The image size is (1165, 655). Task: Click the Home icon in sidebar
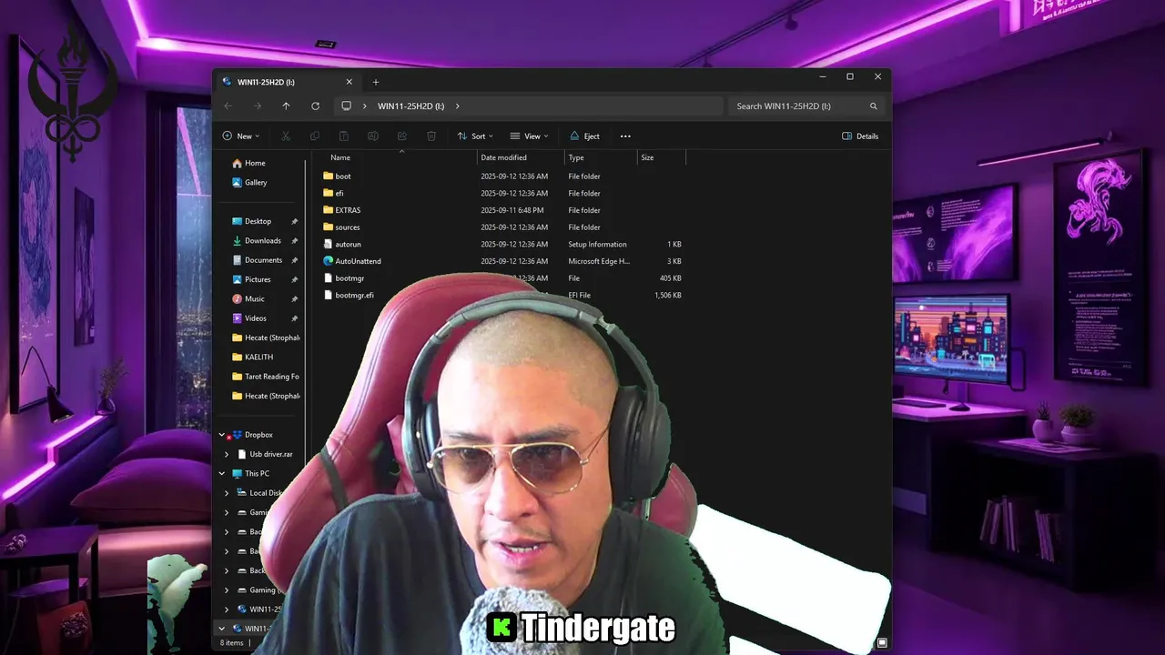click(238, 164)
